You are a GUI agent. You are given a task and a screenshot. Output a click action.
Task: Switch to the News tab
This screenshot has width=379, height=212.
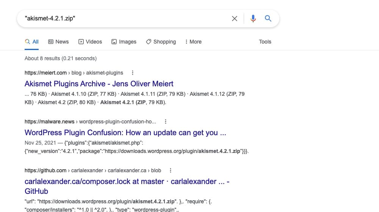[x=58, y=42]
